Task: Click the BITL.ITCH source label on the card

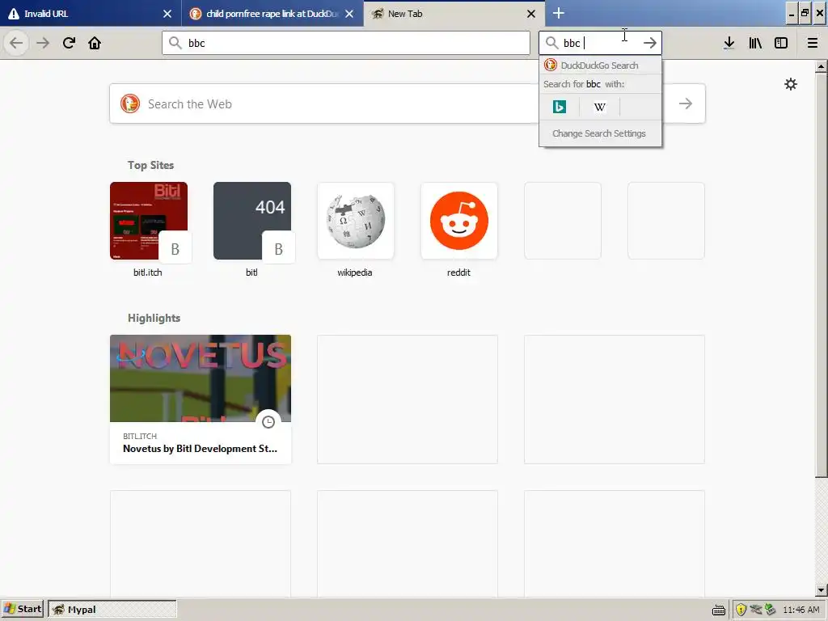Action: click(x=140, y=436)
